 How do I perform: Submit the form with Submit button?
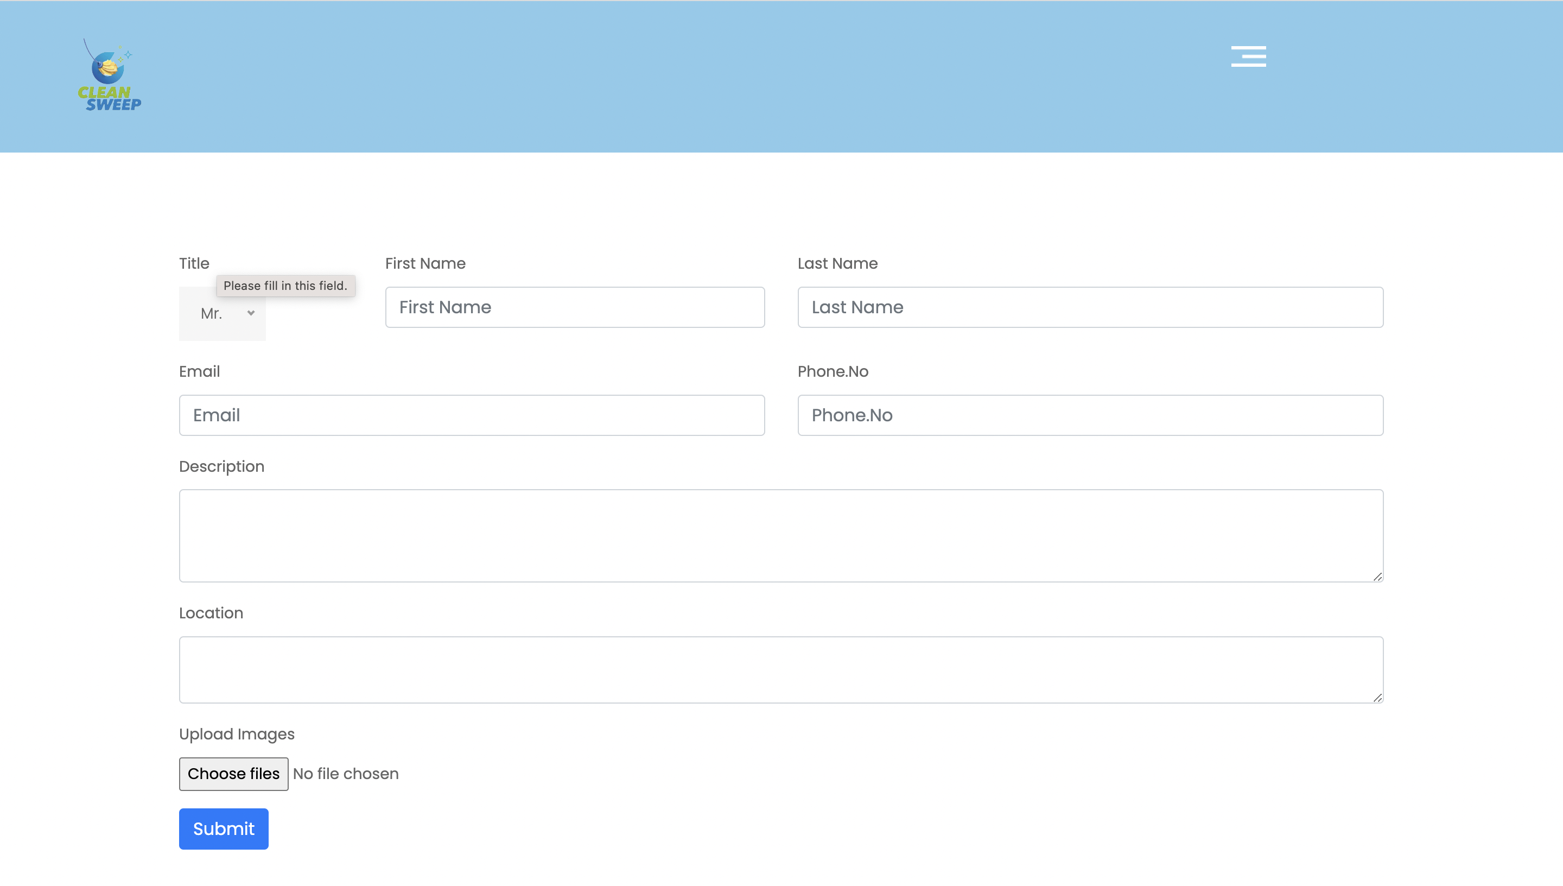pyautogui.click(x=223, y=829)
